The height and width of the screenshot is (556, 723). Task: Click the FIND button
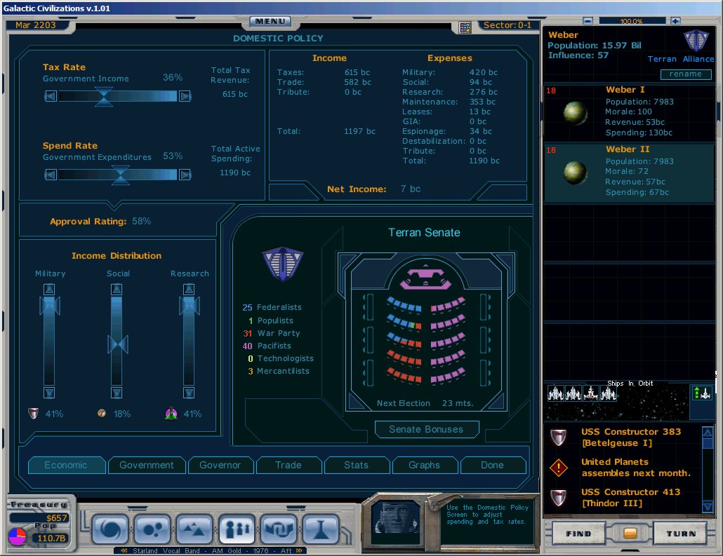click(x=578, y=534)
